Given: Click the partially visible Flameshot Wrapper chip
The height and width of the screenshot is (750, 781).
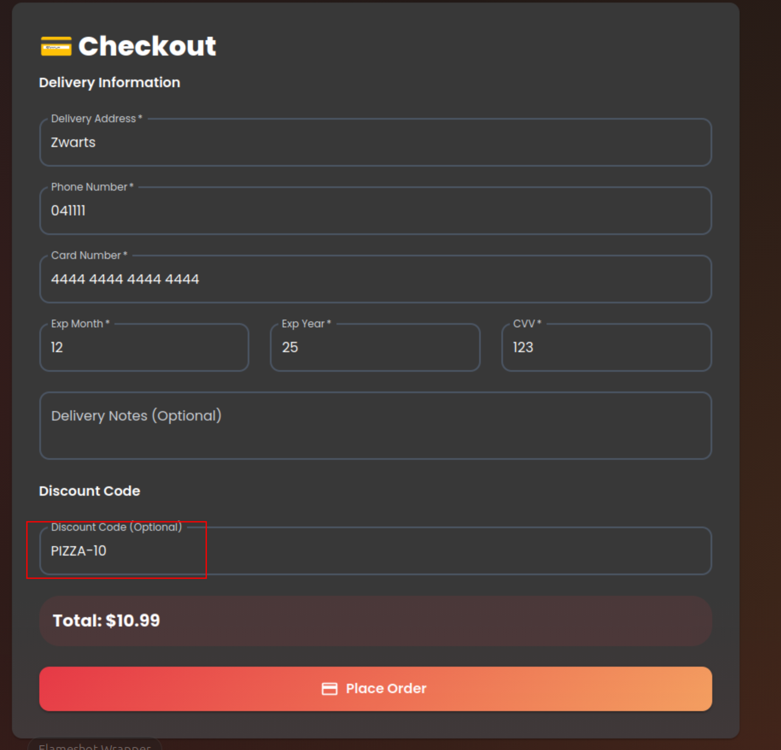Looking at the screenshot, I should (x=94, y=745).
